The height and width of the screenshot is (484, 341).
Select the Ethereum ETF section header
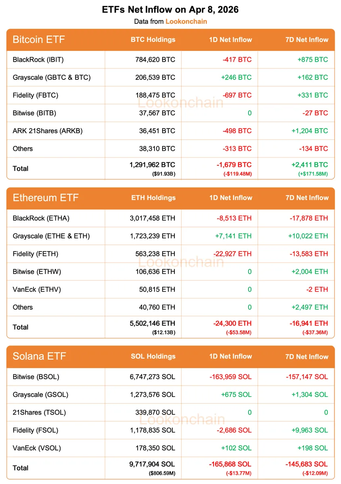tap(46, 198)
